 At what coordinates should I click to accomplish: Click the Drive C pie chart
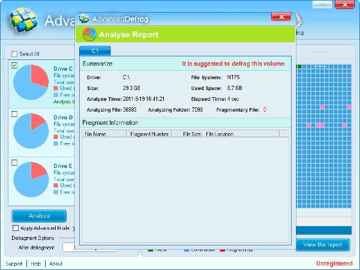tap(31, 82)
